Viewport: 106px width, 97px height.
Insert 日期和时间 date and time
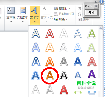[64, 14]
